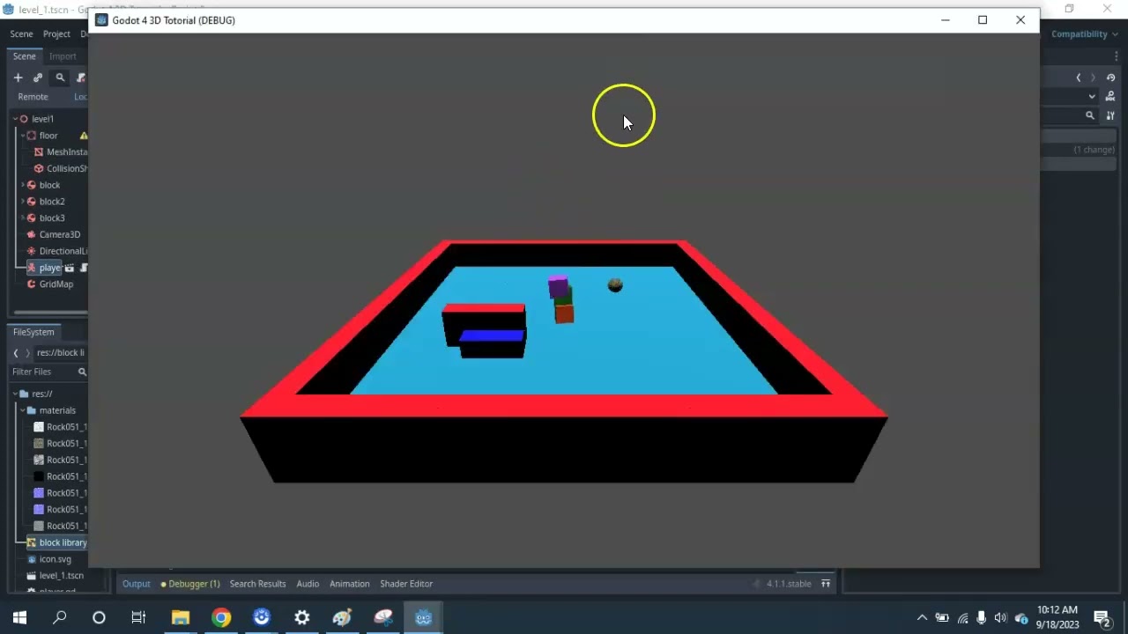Viewport: 1128px width, 634px height.
Task: Open player node's scene with clapperboard icon
Action: tap(70, 268)
